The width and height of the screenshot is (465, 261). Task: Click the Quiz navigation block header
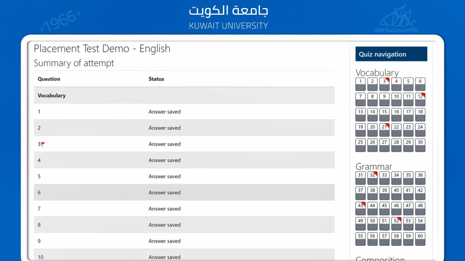coord(391,54)
